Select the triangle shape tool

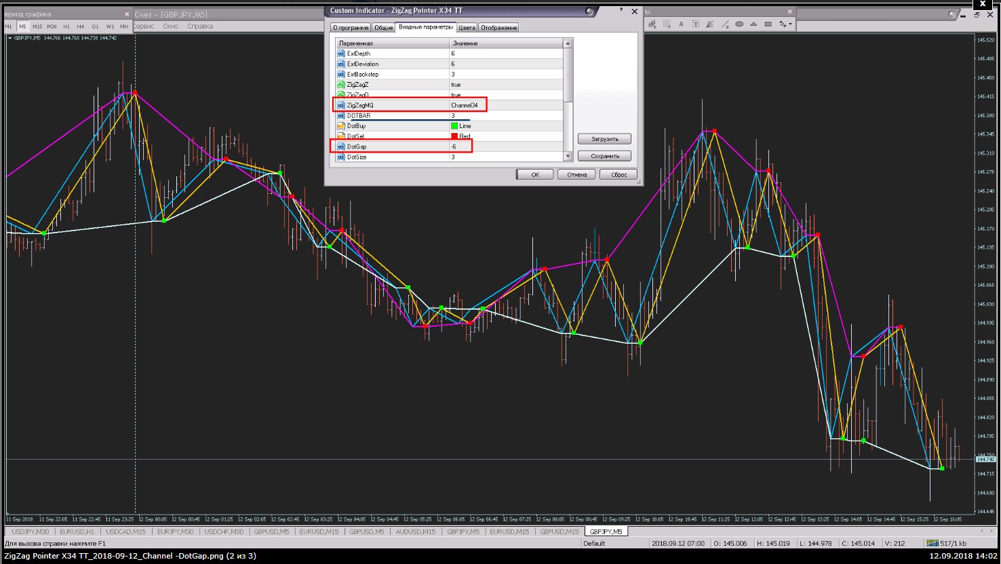[x=753, y=24]
